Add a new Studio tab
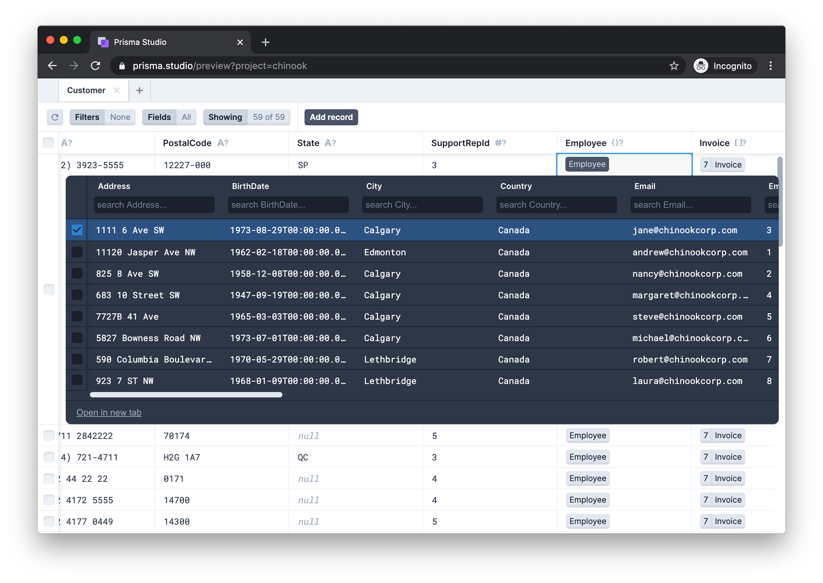823x583 pixels. [140, 90]
